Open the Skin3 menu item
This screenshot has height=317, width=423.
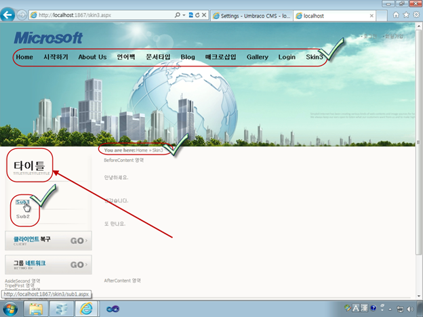pyautogui.click(x=315, y=57)
